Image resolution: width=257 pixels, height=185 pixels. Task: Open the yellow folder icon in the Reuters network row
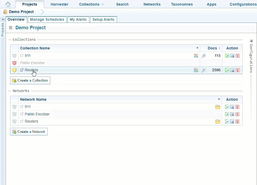click(x=218, y=121)
